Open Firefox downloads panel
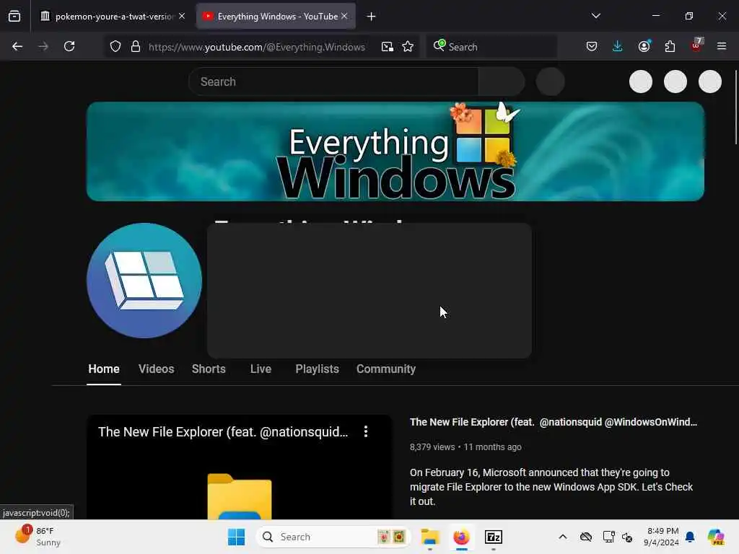 618,46
